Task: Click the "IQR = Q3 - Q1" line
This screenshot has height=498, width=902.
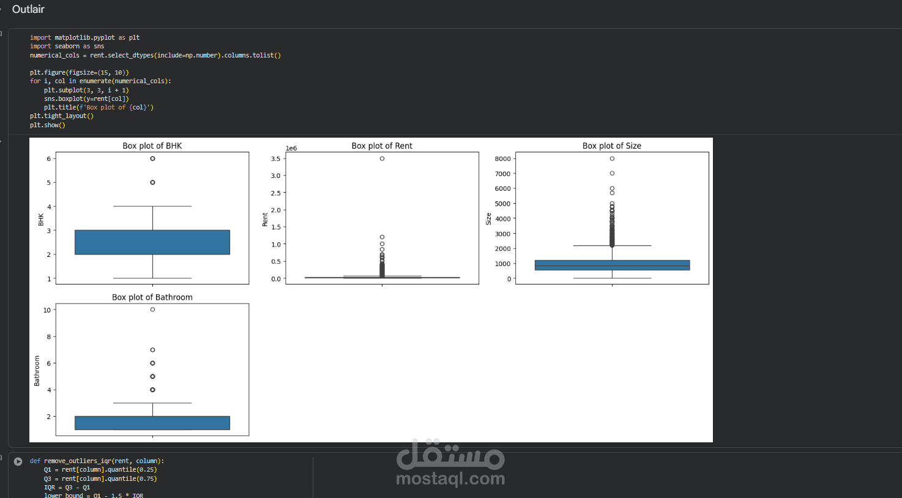Action: [x=67, y=488]
